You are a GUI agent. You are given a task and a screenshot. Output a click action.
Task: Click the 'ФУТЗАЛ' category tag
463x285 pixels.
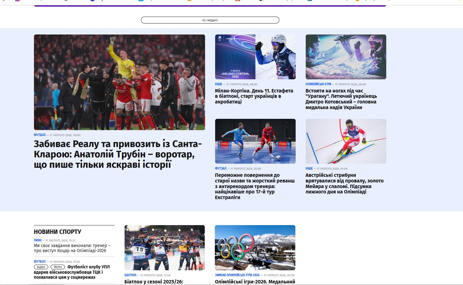(x=221, y=169)
